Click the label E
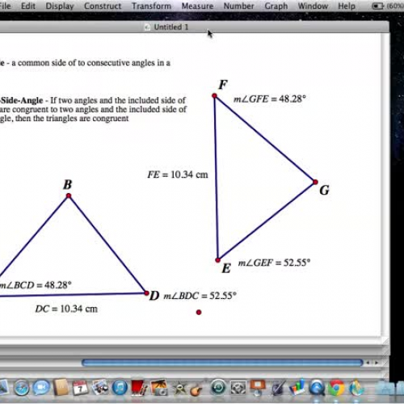This screenshot has width=404, height=404. 226,268
